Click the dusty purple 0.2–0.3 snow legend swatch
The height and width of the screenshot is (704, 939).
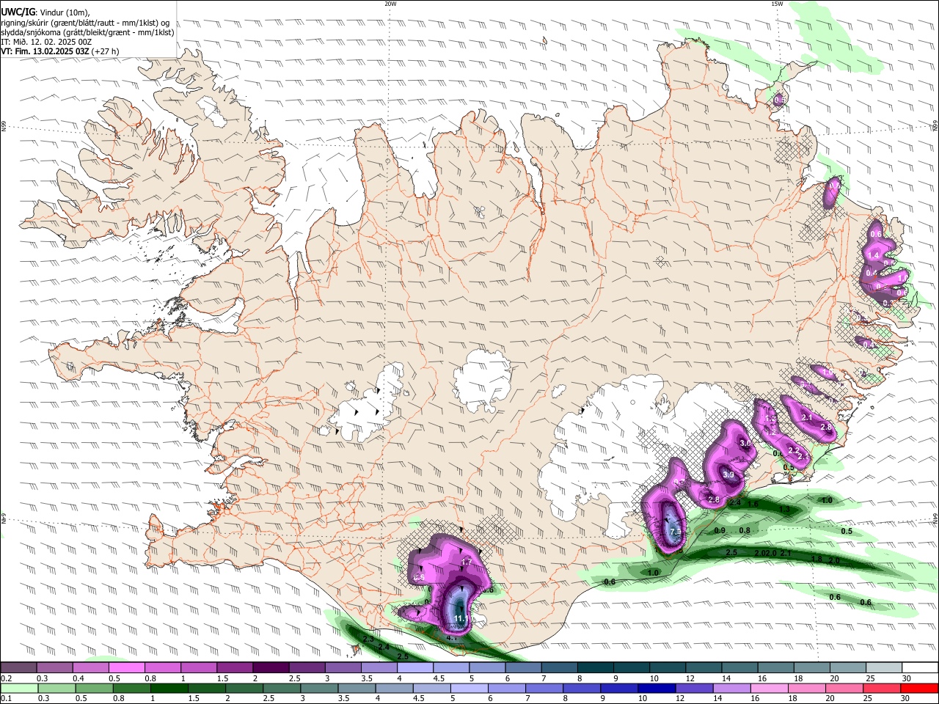[18, 668]
